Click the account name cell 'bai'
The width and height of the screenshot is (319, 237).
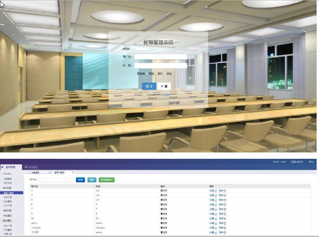[x=32, y=218]
